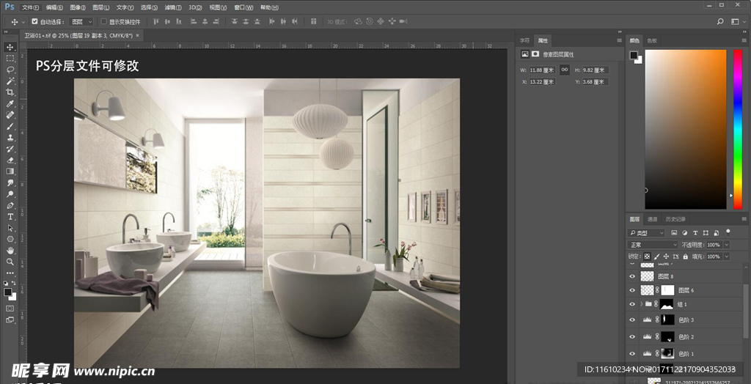
Task: Click the link width and height icon
Action: tap(564, 70)
